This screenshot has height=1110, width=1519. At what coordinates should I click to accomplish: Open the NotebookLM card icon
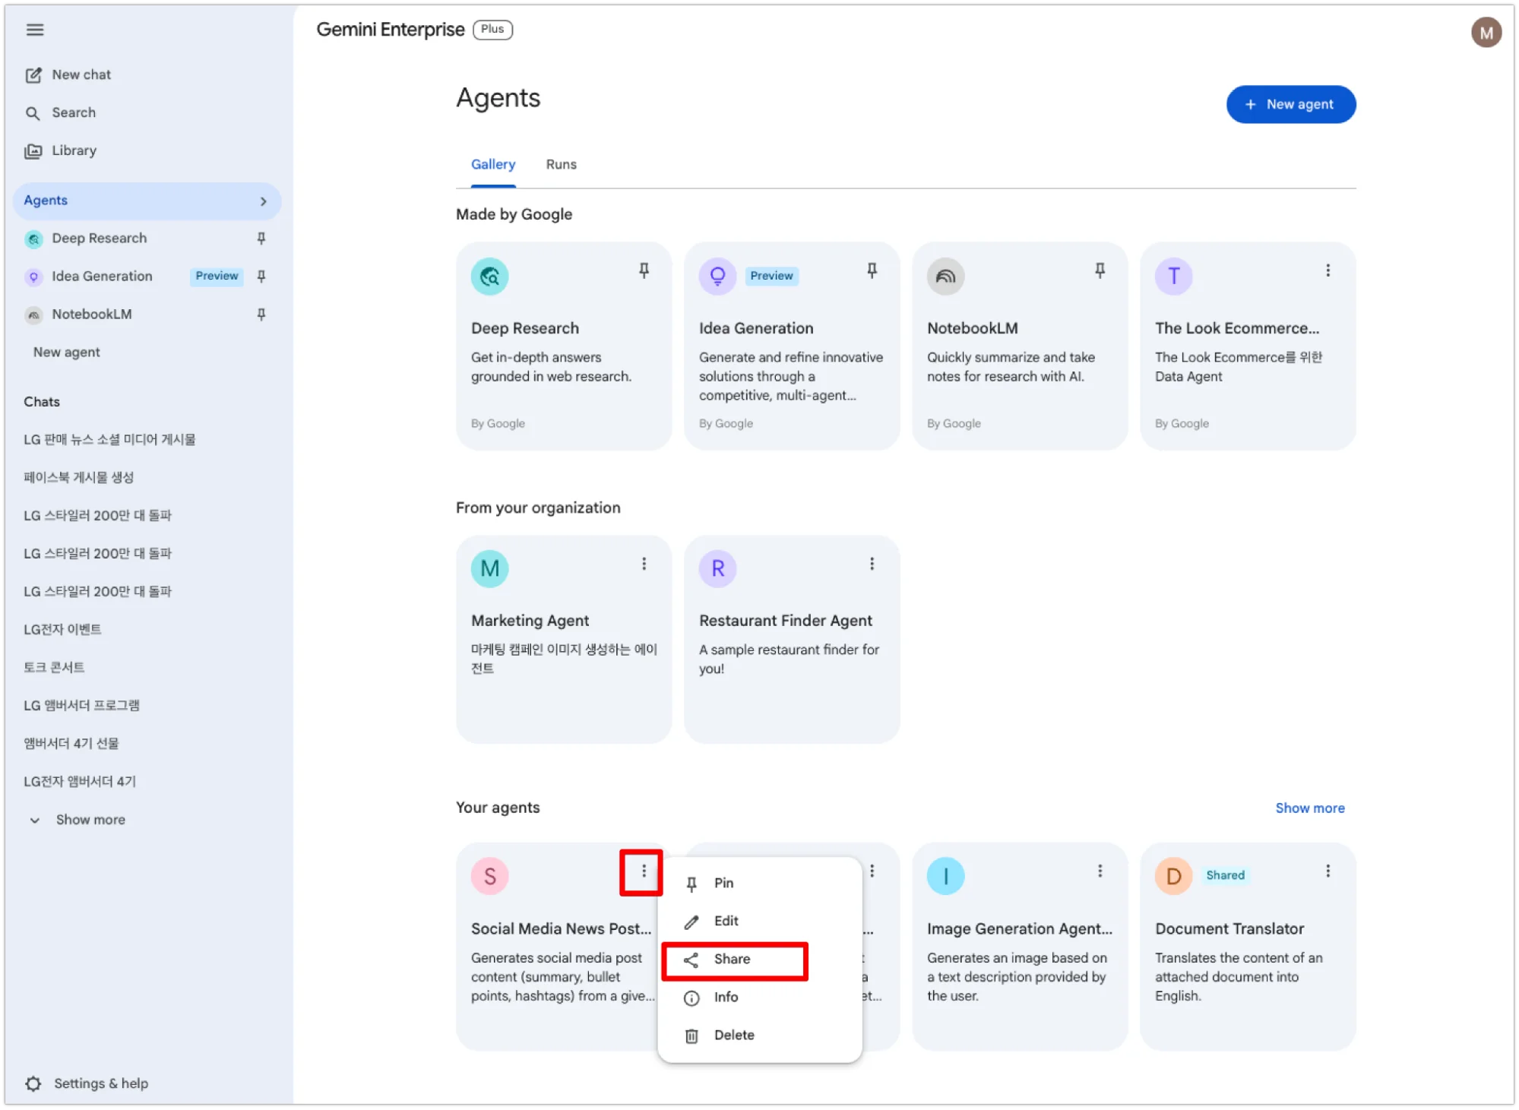coord(945,277)
